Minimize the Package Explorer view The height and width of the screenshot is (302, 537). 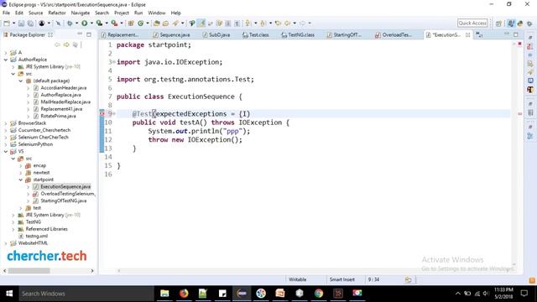coord(80,34)
